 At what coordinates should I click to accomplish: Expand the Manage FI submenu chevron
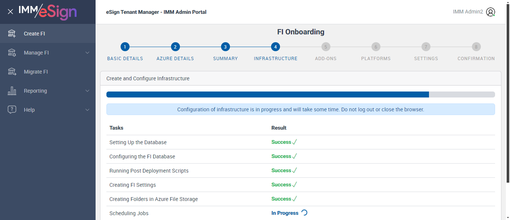(87, 53)
